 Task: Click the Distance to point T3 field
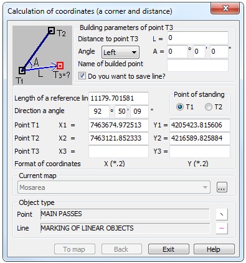pyautogui.click(x=197, y=37)
